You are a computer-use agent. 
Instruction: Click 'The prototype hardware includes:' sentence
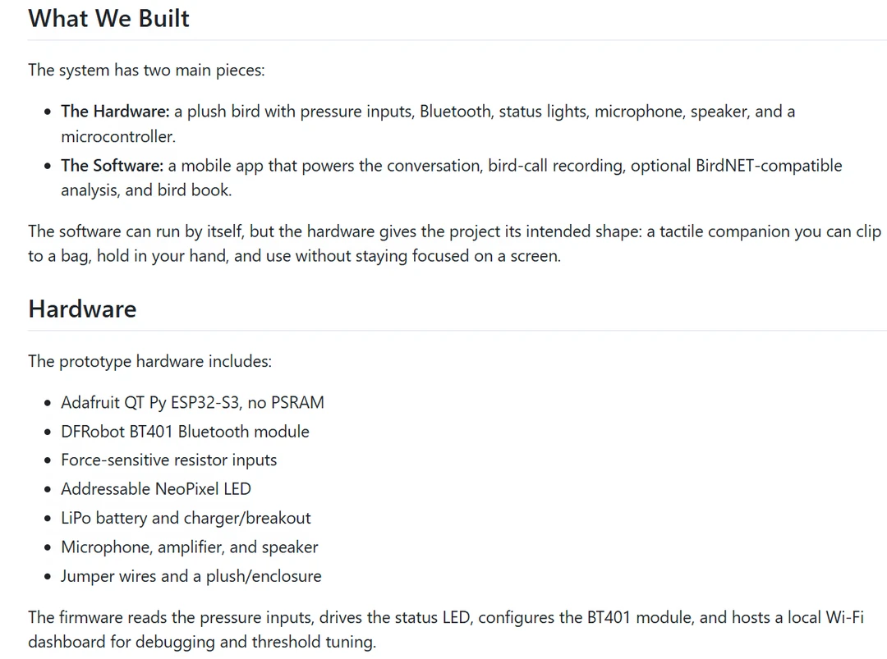pos(150,361)
